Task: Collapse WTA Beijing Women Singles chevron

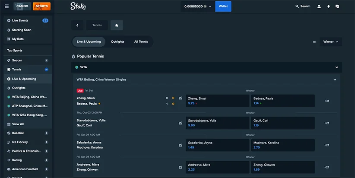Action: click(x=335, y=80)
